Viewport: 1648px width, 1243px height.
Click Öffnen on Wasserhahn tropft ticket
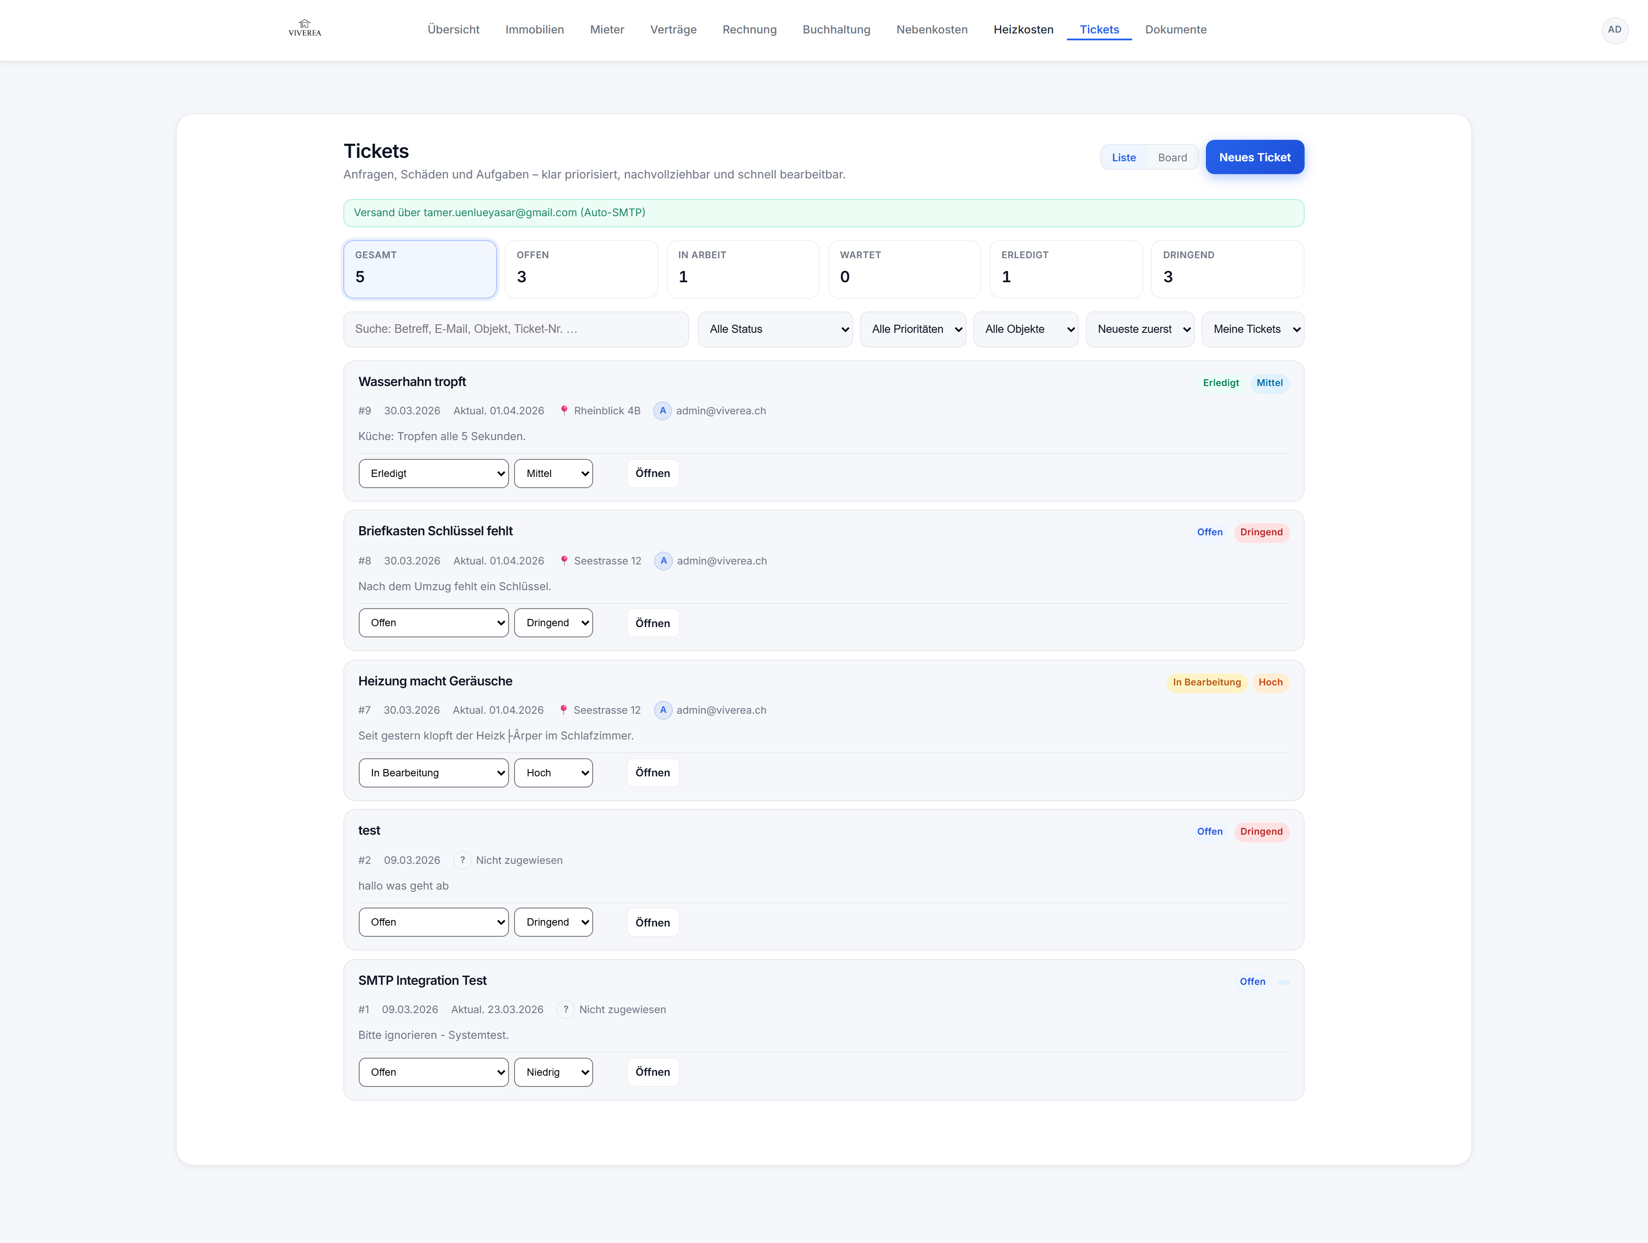point(653,474)
